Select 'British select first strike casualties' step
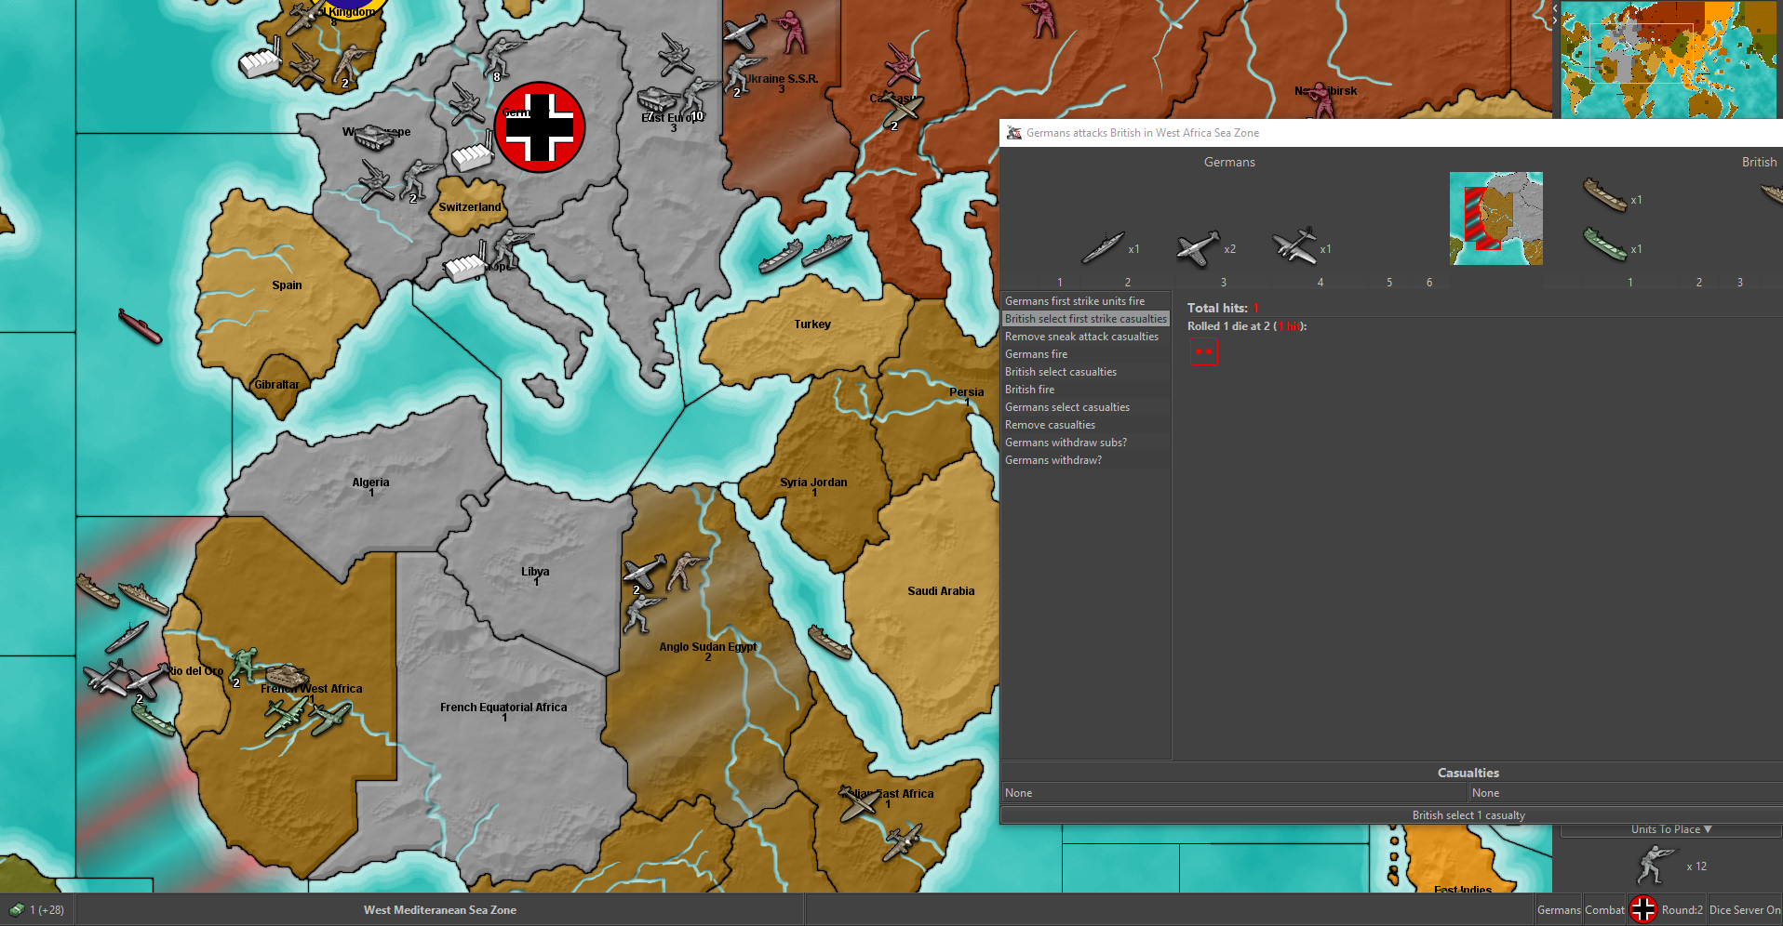The image size is (1783, 926). [x=1085, y=319]
